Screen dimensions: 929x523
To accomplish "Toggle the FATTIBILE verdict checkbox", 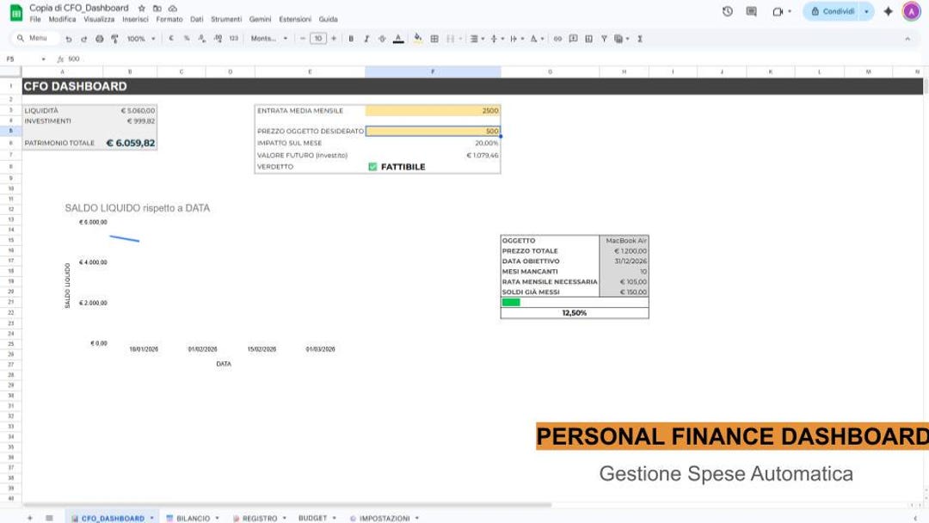I will pyautogui.click(x=372, y=167).
